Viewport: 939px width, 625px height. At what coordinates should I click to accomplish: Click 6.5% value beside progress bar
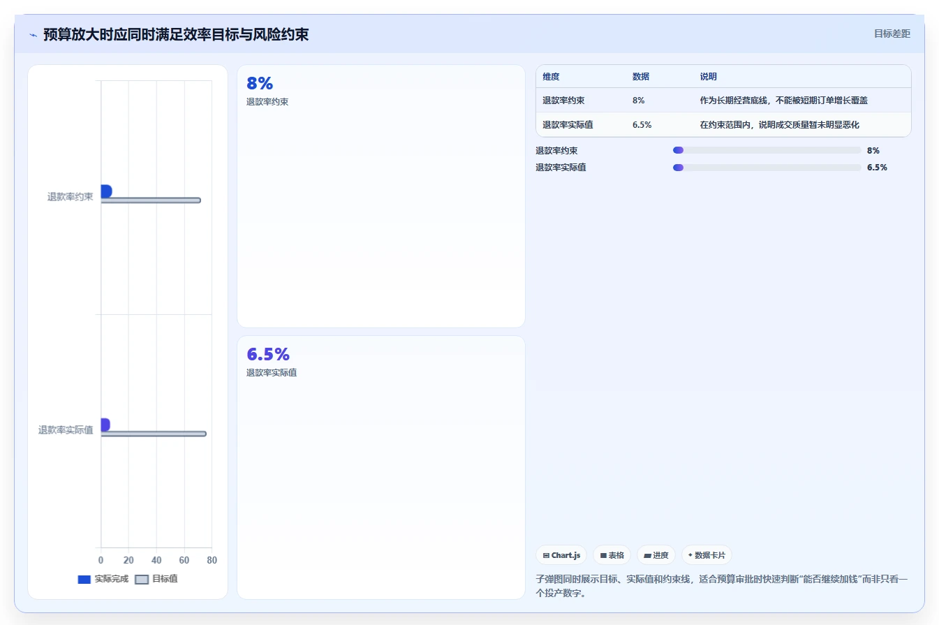(877, 168)
